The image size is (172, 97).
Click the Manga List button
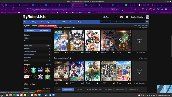[x=44, y=30]
